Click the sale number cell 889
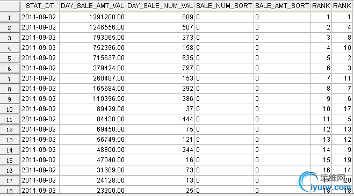 point(160,17)
